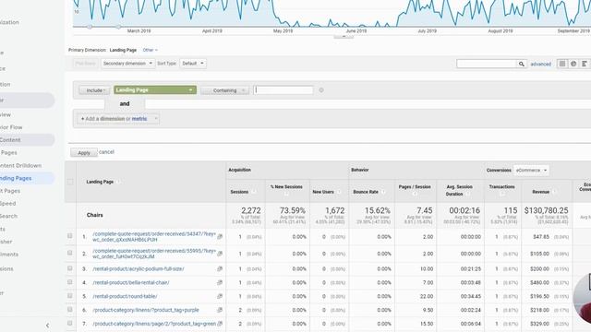Open row 2 landing page in new window
The height and width of the screenshot is (332, 591).
tap(220, 254)
